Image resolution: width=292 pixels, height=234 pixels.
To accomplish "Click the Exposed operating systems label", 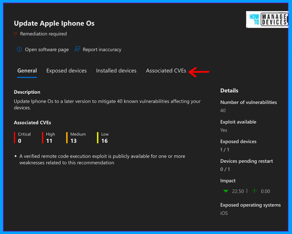I will (x=251, y=205).
